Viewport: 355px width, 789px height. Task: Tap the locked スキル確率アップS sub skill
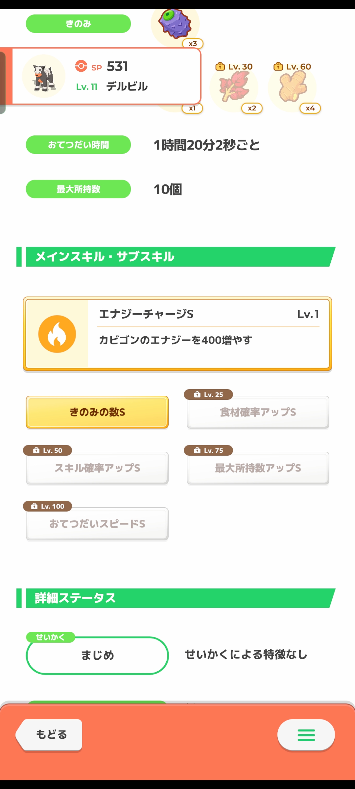coord(97,468)
